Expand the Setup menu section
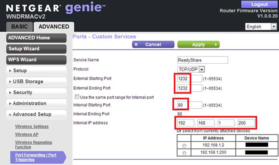 click(36, 70)
